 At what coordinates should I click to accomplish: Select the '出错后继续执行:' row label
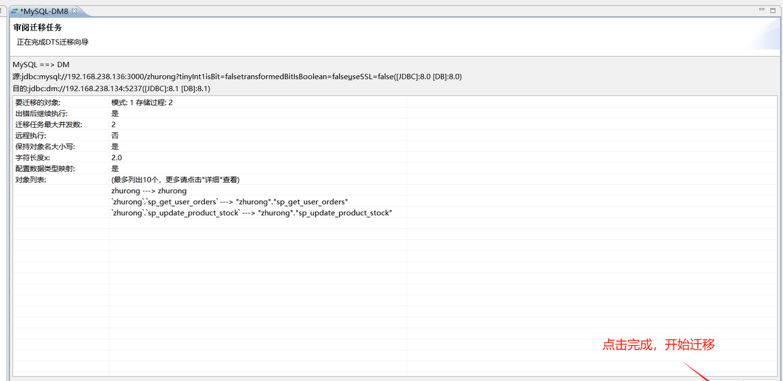(42, 113)
